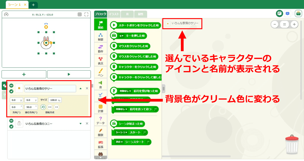304x161 pixels.
Task: Click the trash can in the workspace
Action: [x=292, y=144]
